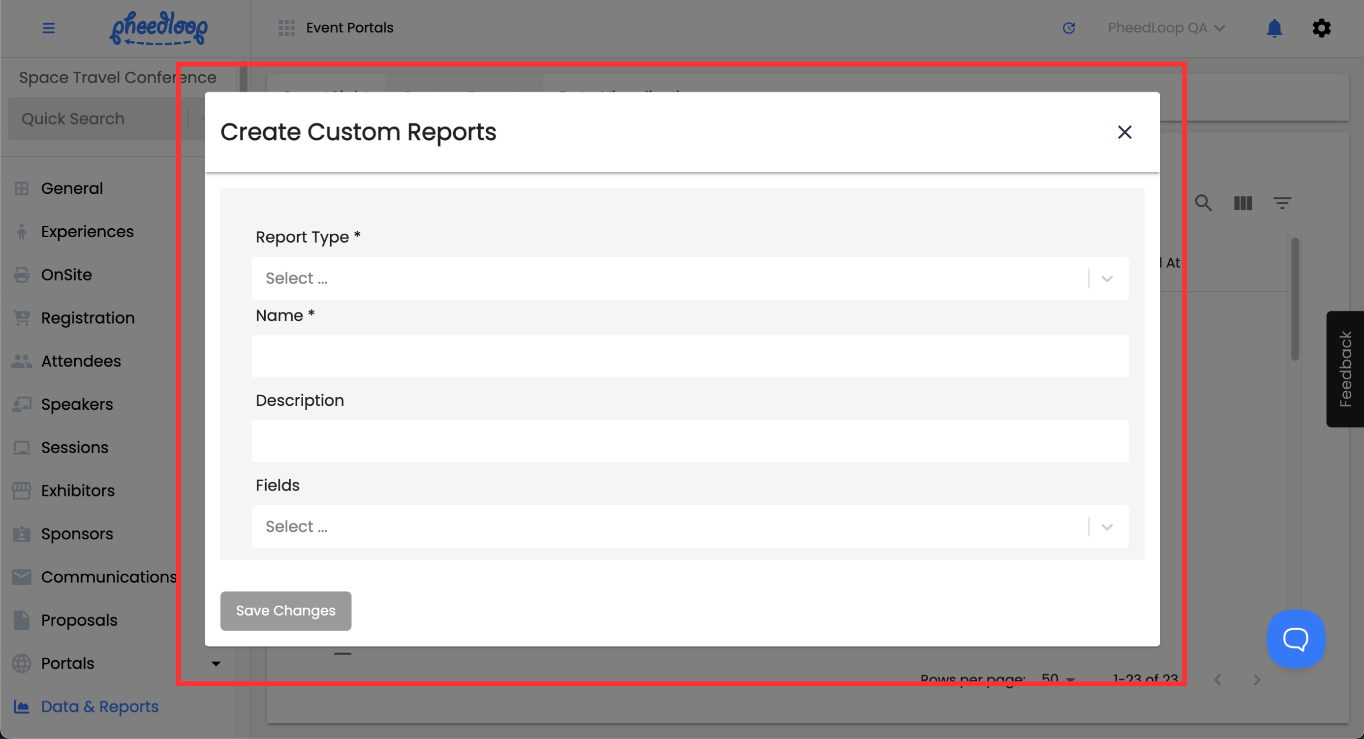The height and width of the screenshot is (739, 1364).
Task: Open the notifications bell
Action: click(x=1274, y=28)
